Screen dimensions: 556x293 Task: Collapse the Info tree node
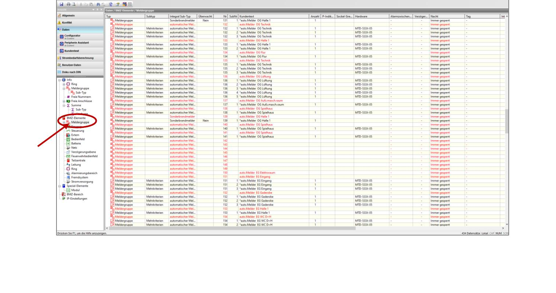pos(59,80)
